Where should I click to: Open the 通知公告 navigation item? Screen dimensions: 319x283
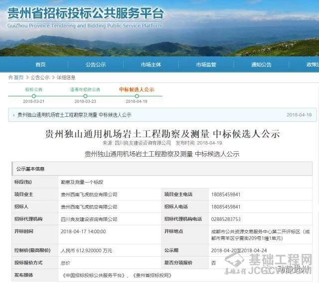pyautogui.click(x=261, y=65)
